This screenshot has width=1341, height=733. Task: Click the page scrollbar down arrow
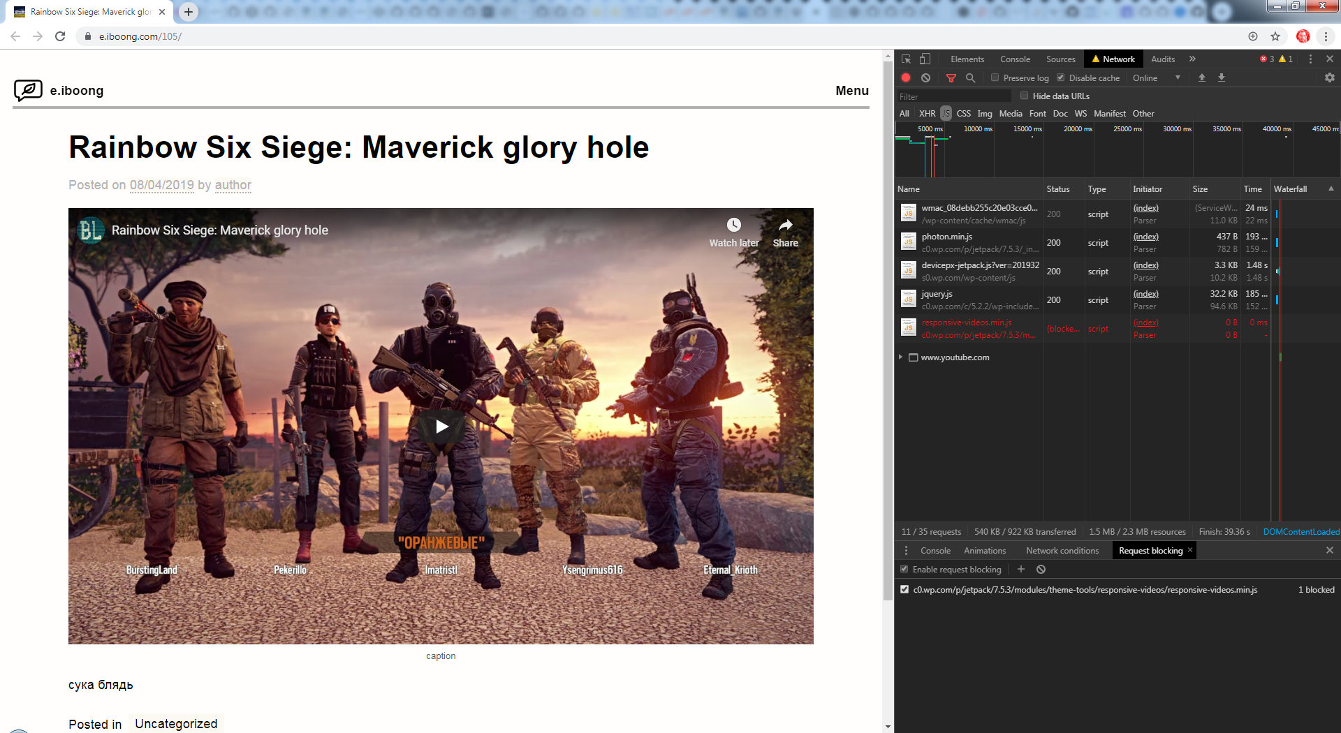(x=888, y=727)
